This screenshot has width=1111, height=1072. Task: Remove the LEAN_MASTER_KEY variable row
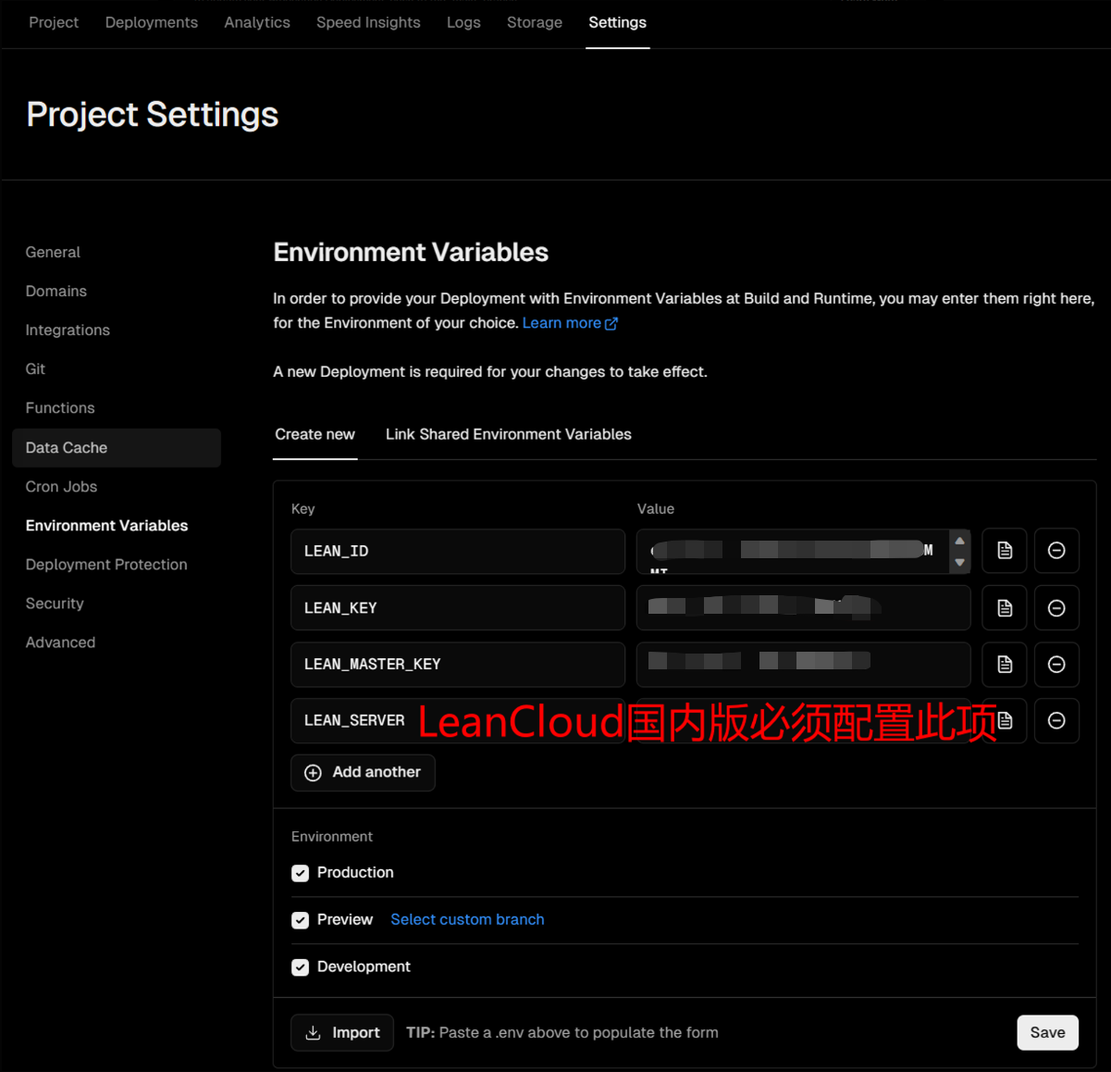click(1056, 665)
